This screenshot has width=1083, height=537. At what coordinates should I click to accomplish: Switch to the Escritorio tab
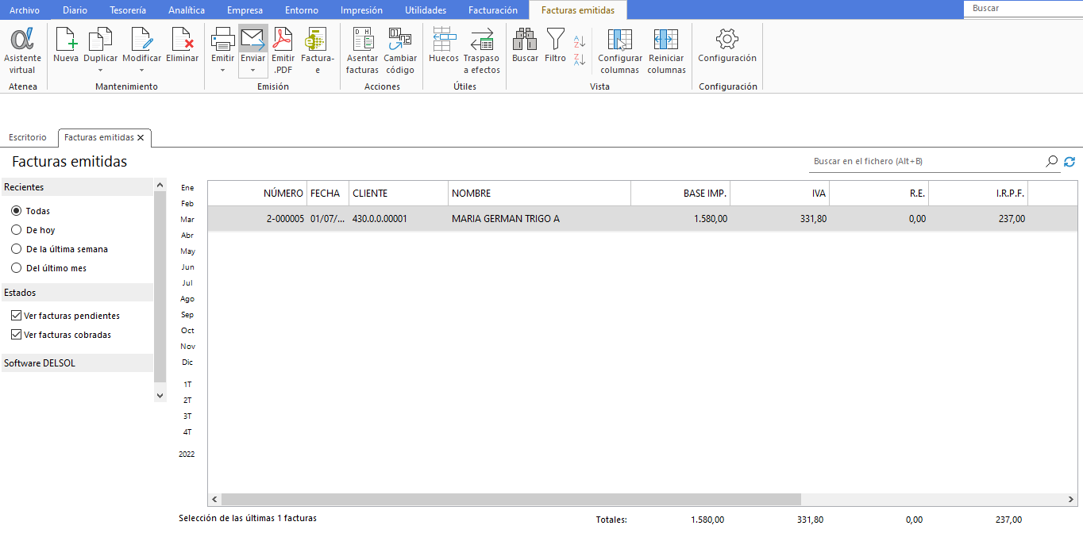pyautogui.click(x=28, y=137)
